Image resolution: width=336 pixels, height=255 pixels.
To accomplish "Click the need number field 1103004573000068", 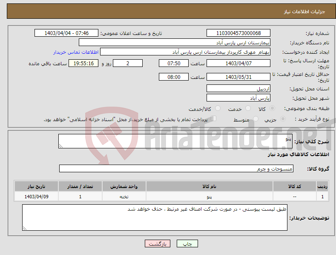I will (238, 33).
